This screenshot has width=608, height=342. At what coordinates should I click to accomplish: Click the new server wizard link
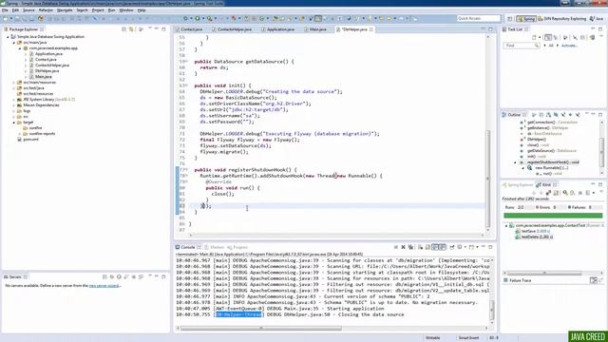coord(104,285)
